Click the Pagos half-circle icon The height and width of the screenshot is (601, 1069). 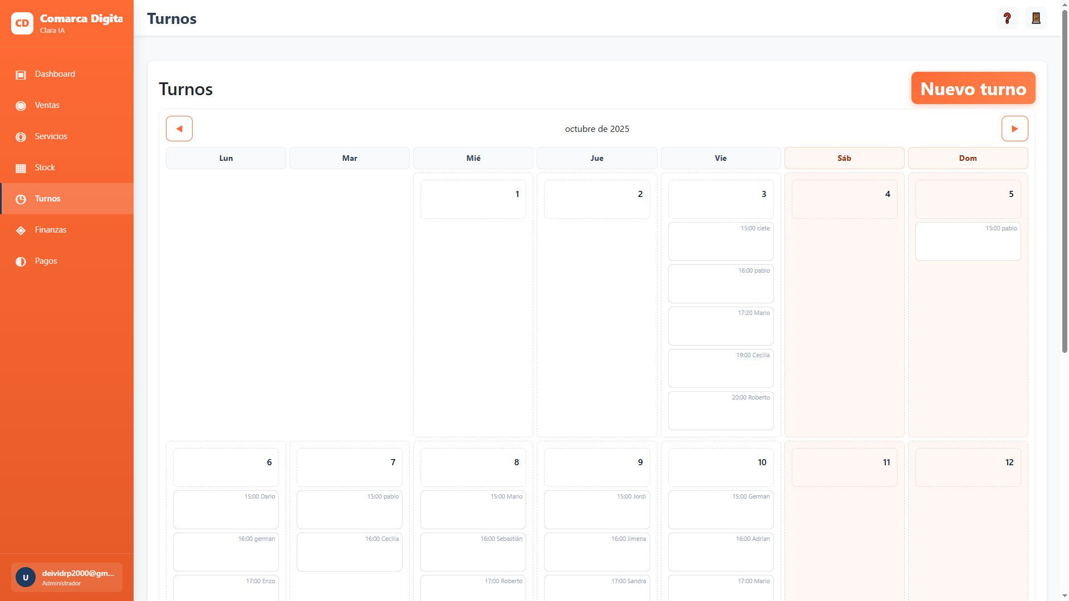point(21,262)
